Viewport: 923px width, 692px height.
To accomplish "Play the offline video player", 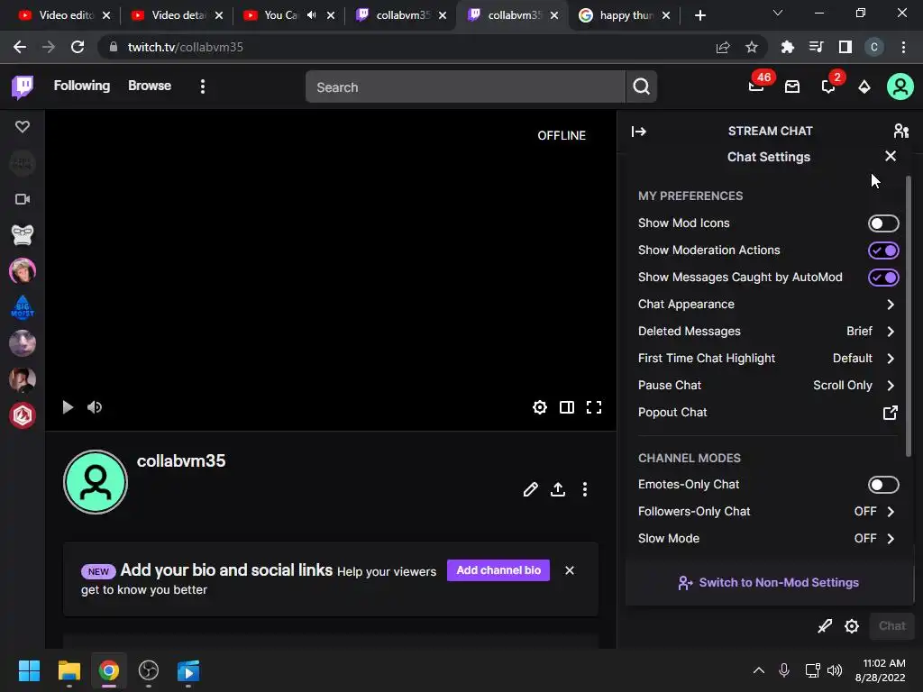I will click(68, 407).
